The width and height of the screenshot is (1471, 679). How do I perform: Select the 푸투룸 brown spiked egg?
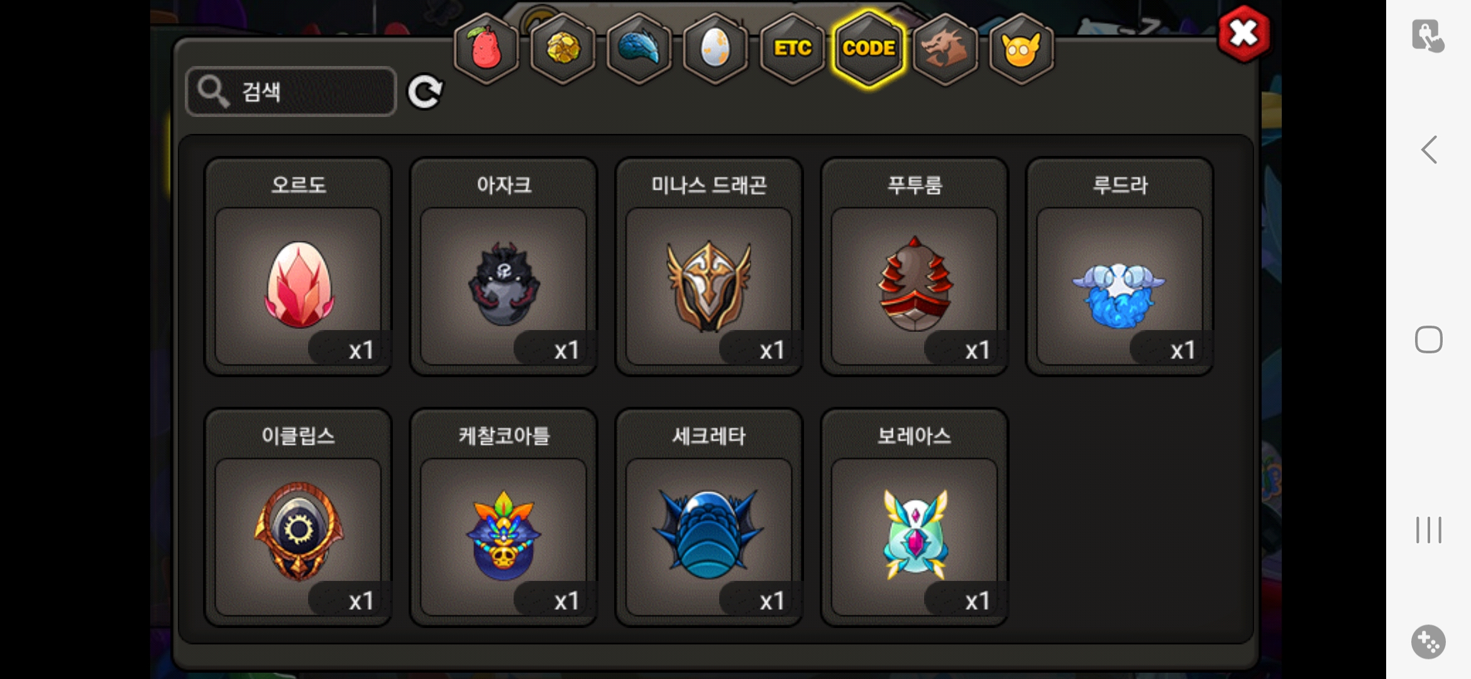[x=915, y=267]
